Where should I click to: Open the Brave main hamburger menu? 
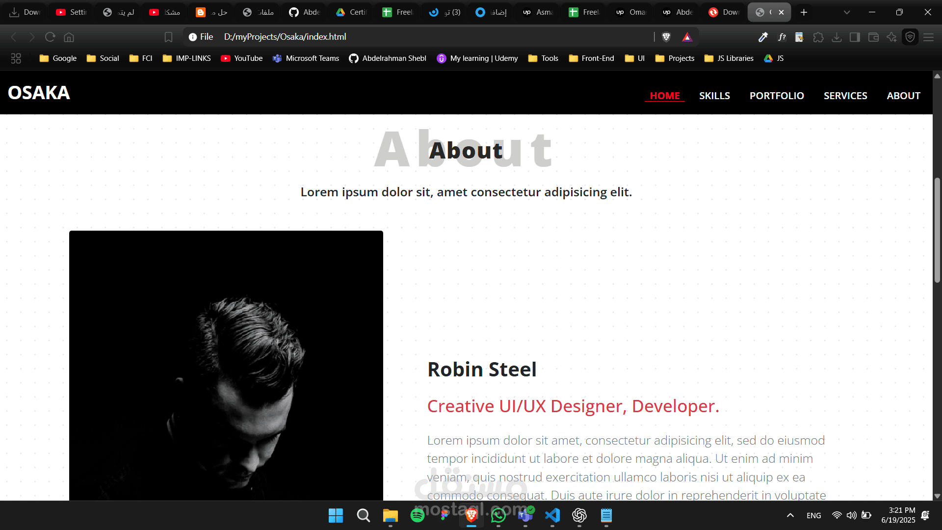(928, 37)
